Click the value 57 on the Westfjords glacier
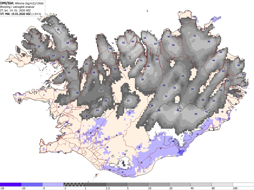 [58, 30]
